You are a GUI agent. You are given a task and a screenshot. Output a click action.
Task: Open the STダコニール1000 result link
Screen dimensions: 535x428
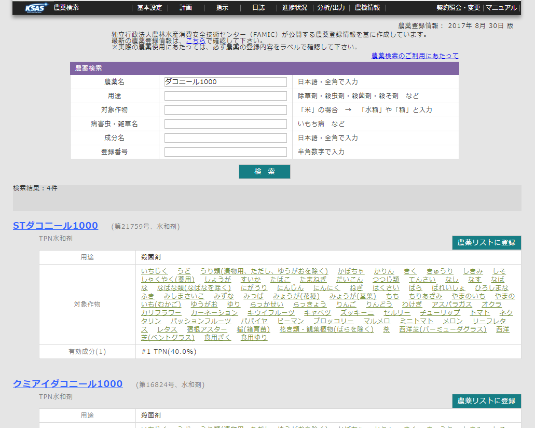(56, 226)
